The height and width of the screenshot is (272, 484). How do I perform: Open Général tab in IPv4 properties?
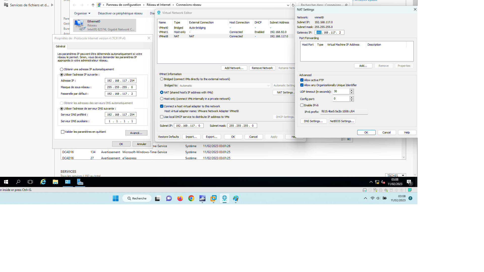point(60,46)
